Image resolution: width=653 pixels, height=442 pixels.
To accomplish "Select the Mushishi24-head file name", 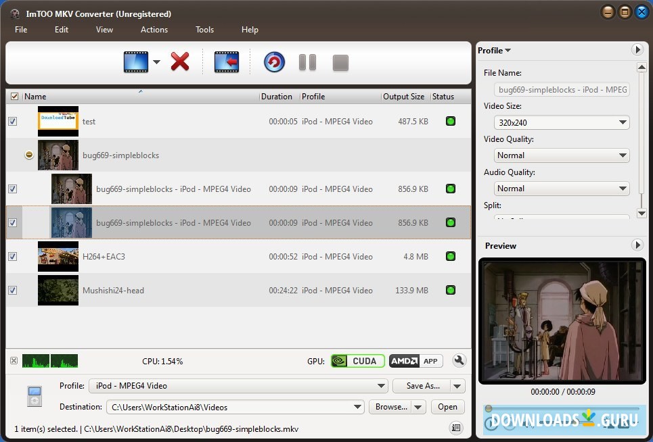I will [x=113, y=290].
